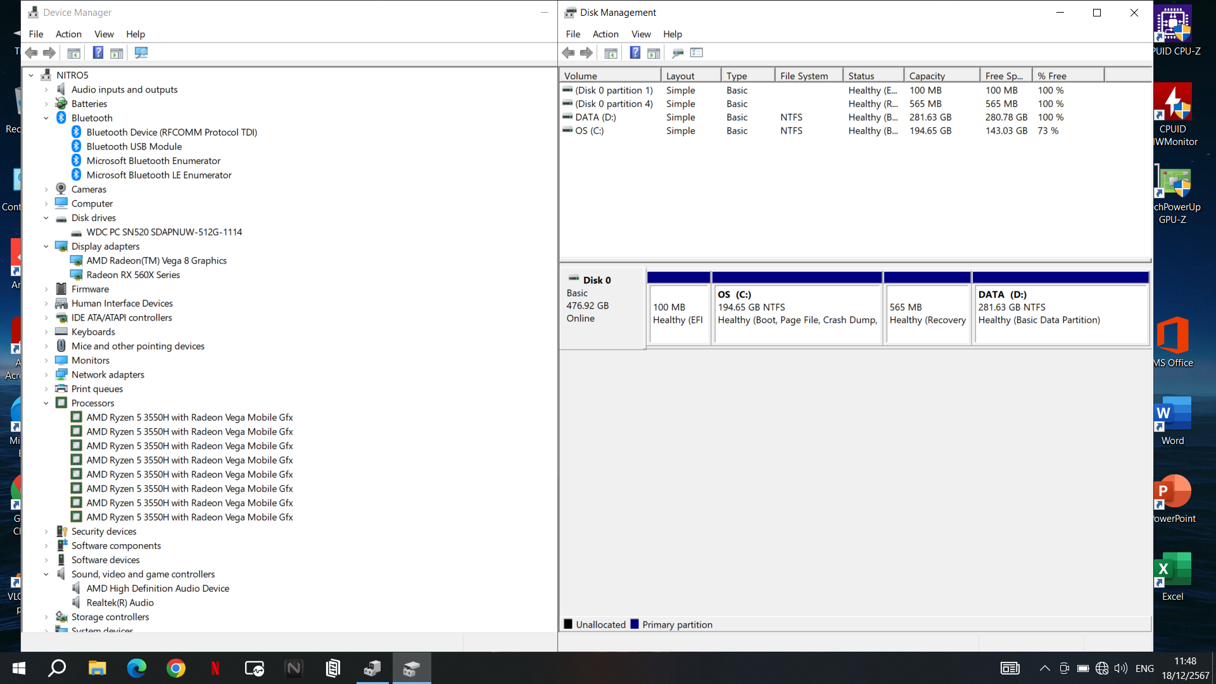1216x684 pixels.
Task: Click the taskbar Search magnifier
Action: tap(58, 668)
